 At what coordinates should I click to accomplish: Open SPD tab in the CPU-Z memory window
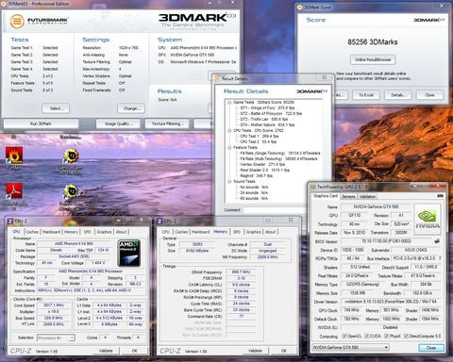click(237, 232)
